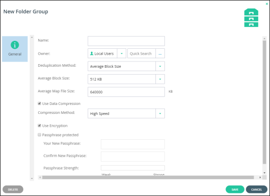Click the CANCEL button
270x196 pixels.
256,190
